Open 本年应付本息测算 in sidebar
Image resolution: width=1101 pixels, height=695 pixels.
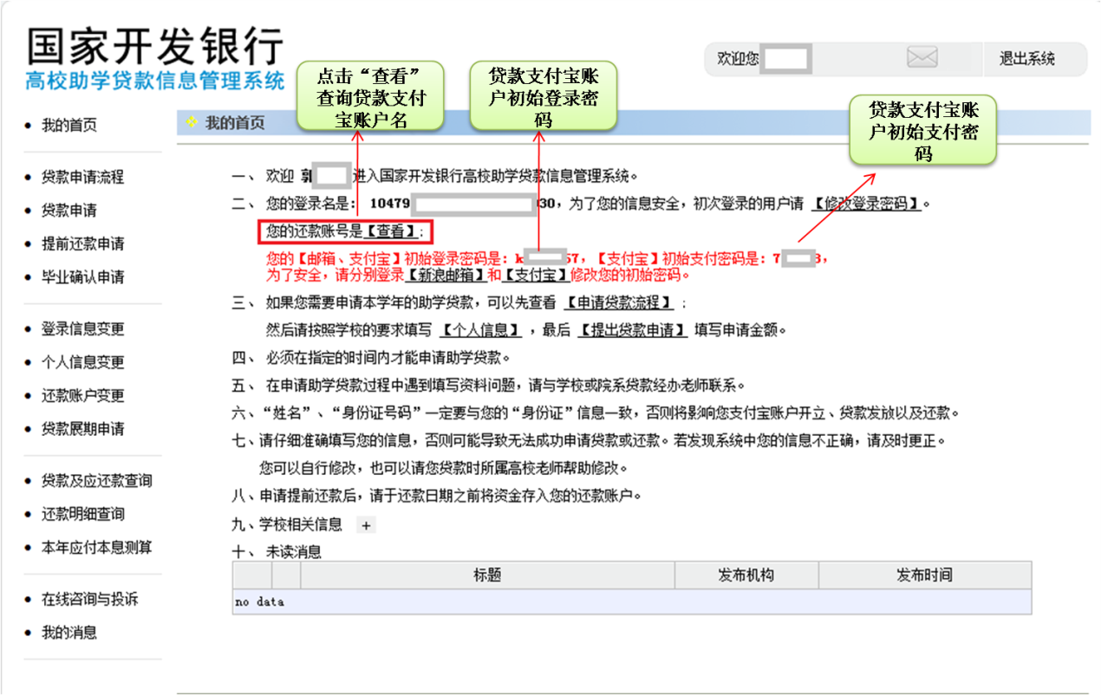coord(96,548)
